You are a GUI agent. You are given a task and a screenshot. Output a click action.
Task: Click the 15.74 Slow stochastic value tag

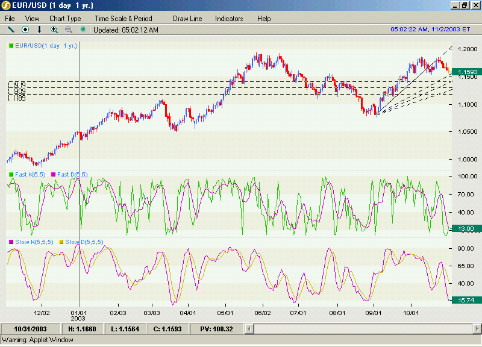[x=467, y=300]
